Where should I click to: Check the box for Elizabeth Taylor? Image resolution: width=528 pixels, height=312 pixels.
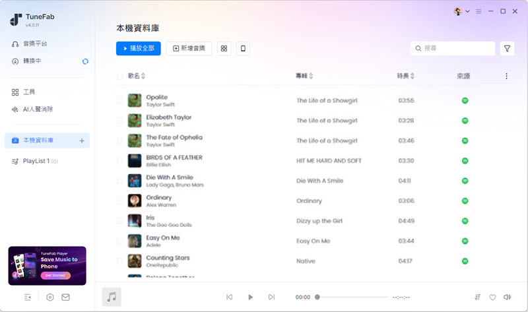coord(119,121)
